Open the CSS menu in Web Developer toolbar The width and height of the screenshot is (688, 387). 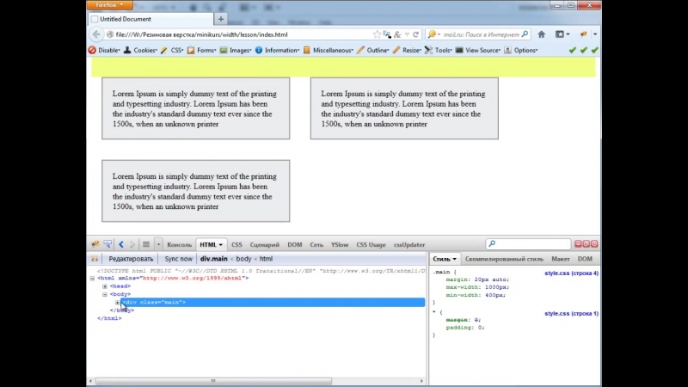click(173, 50)
